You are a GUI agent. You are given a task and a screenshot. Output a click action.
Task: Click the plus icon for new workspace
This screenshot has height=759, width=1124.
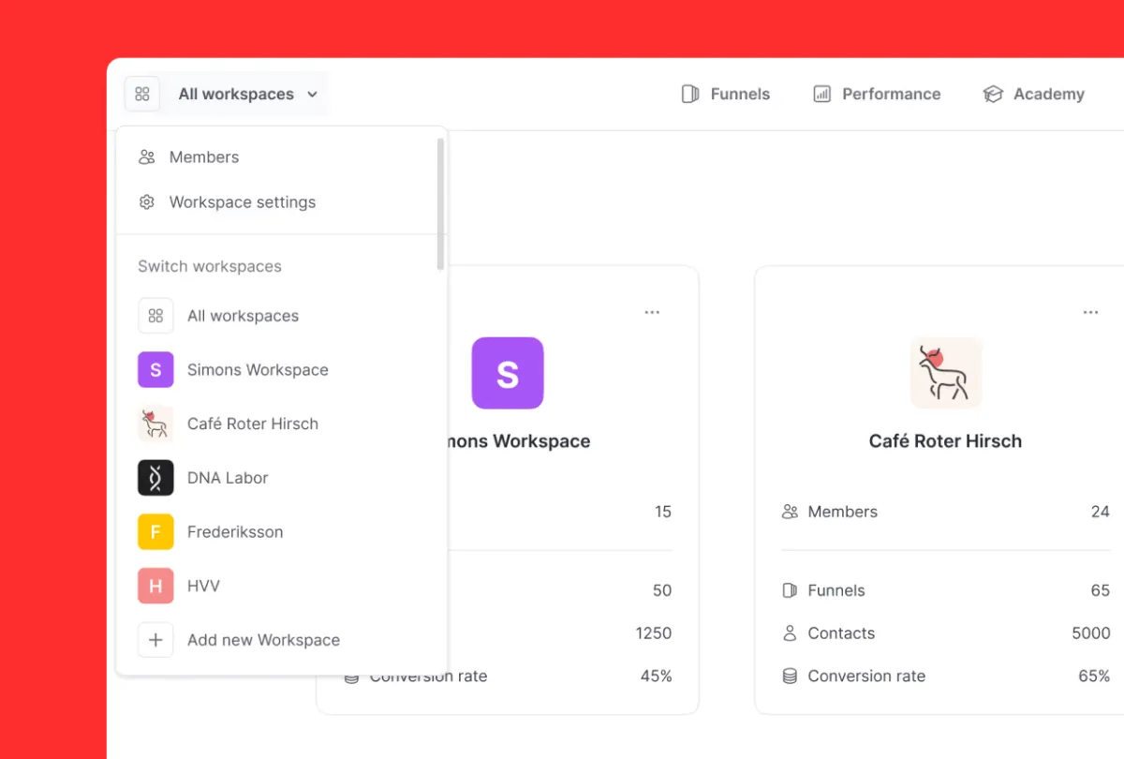155,640
